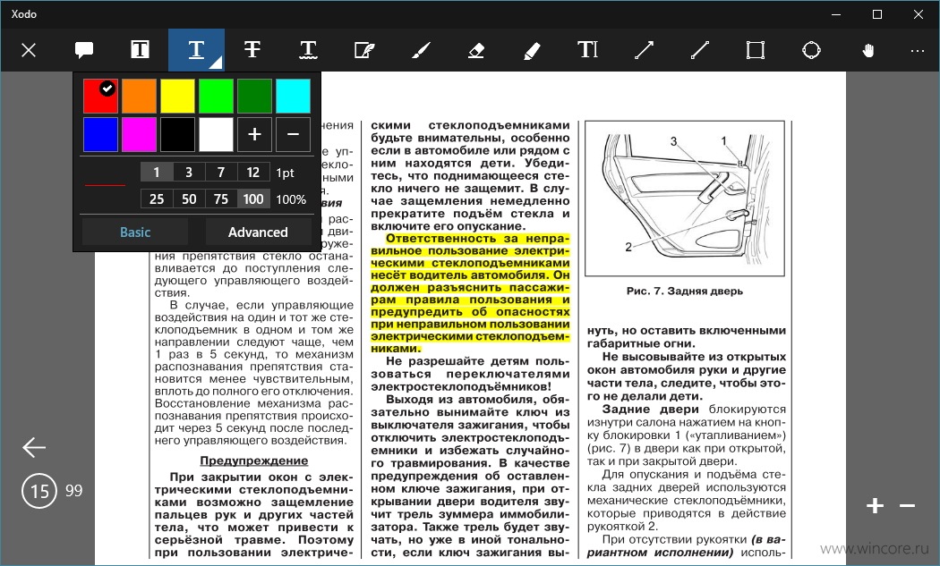Maximize the Xodo window
This screenshot has width=940, height=566.
[x=877, y=14]
